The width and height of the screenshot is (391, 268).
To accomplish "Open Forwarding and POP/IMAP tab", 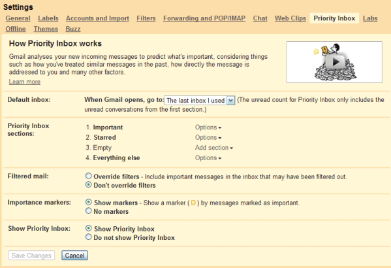I will [204, 18].
